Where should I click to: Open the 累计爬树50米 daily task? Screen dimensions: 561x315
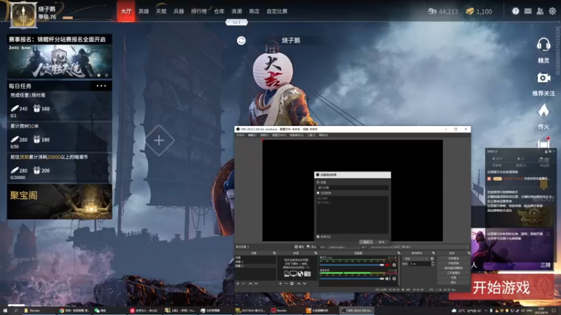60,136
